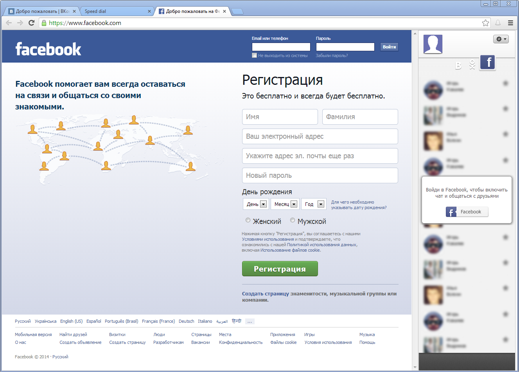Open the Месяц birthday dropdown
Image resolution: width=519 pixels, height=372 pixels.
tap(285, 204)
